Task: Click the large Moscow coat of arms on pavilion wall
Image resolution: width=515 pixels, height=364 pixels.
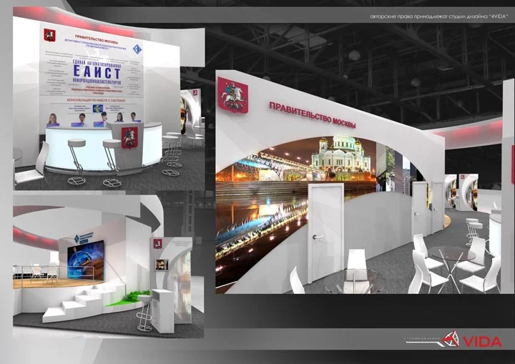Action: click(x=233, y=96)
